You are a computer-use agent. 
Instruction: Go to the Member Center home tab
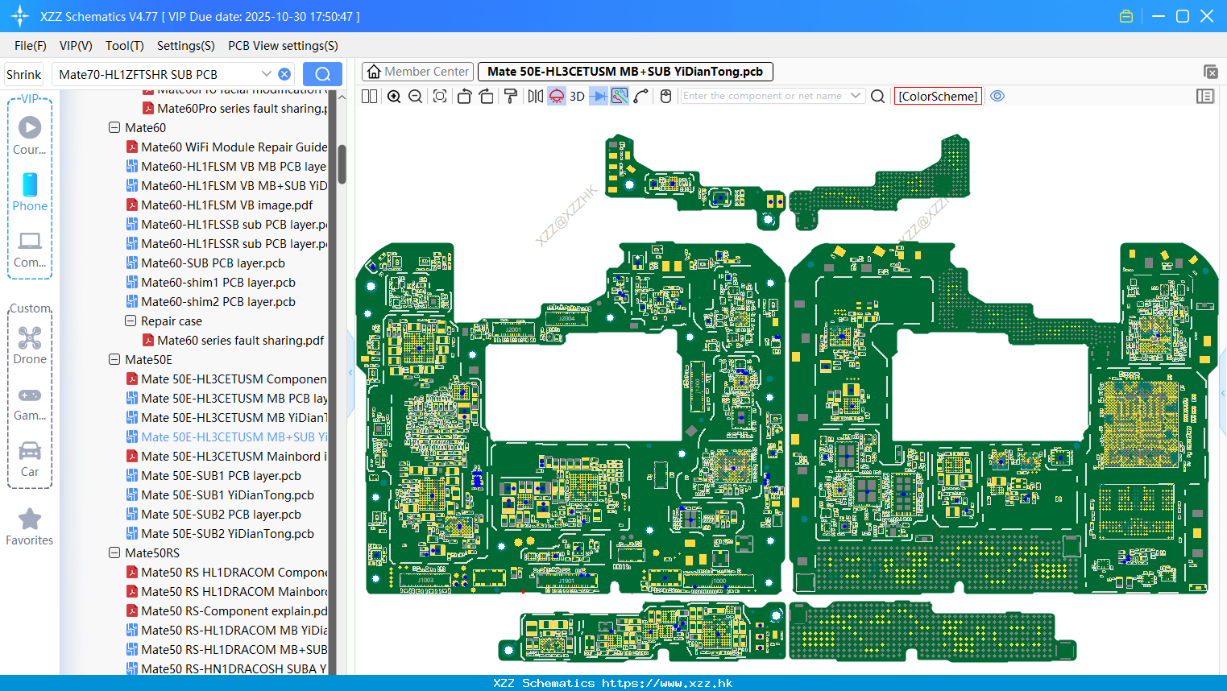[x=418, y=72]
